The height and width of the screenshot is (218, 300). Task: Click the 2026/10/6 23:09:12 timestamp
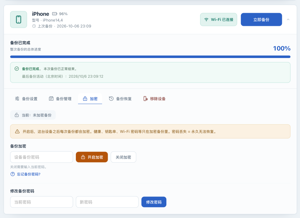coord(86,76)
